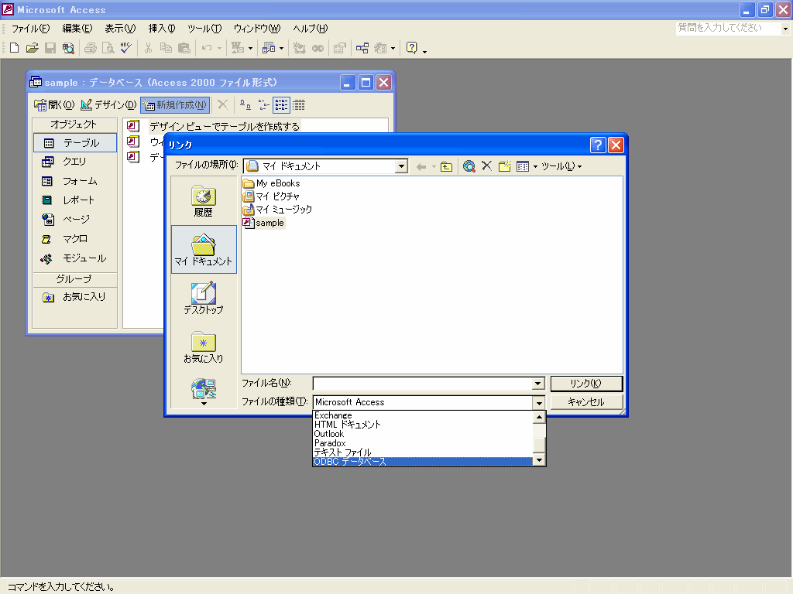Collapse the ファイルの種類 dropdown arrow
This screenshot has width=793, height=594.
tap(539, 402)
